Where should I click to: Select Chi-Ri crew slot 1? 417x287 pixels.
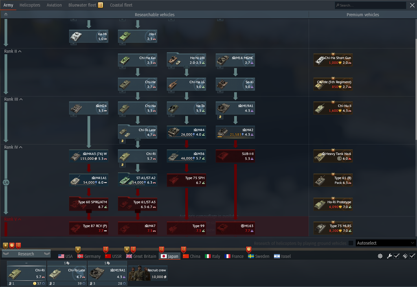(26, 274)
